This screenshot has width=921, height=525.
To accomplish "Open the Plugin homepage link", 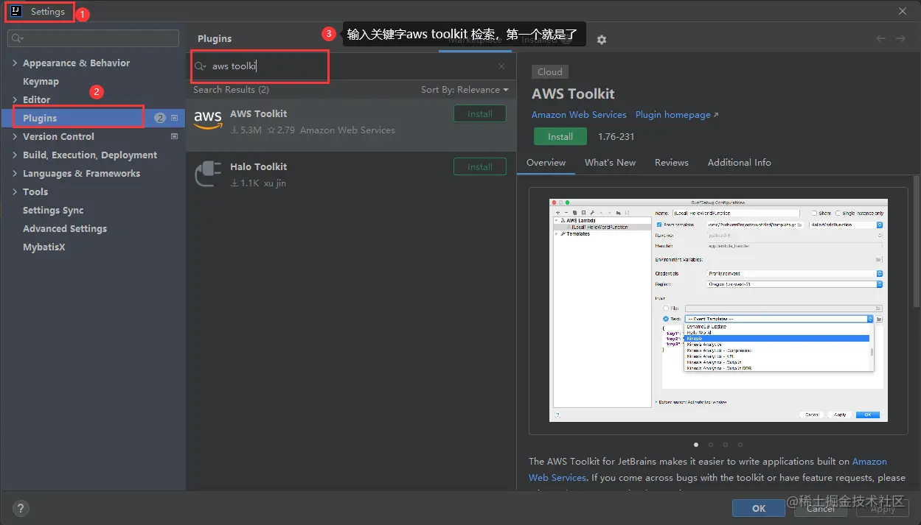I will point(677,115).
